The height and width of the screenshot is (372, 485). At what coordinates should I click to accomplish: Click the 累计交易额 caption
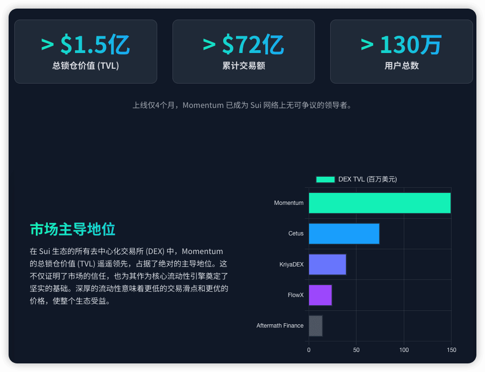(x=244, y=65)
